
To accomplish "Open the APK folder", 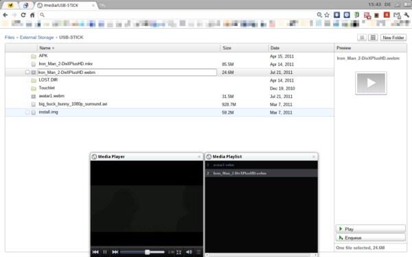I will pyautogui.click(x=43, y=56).
